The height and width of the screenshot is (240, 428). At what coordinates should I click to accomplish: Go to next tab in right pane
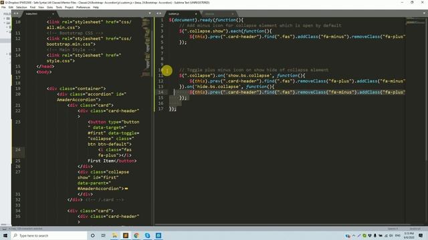click(160, 13)
